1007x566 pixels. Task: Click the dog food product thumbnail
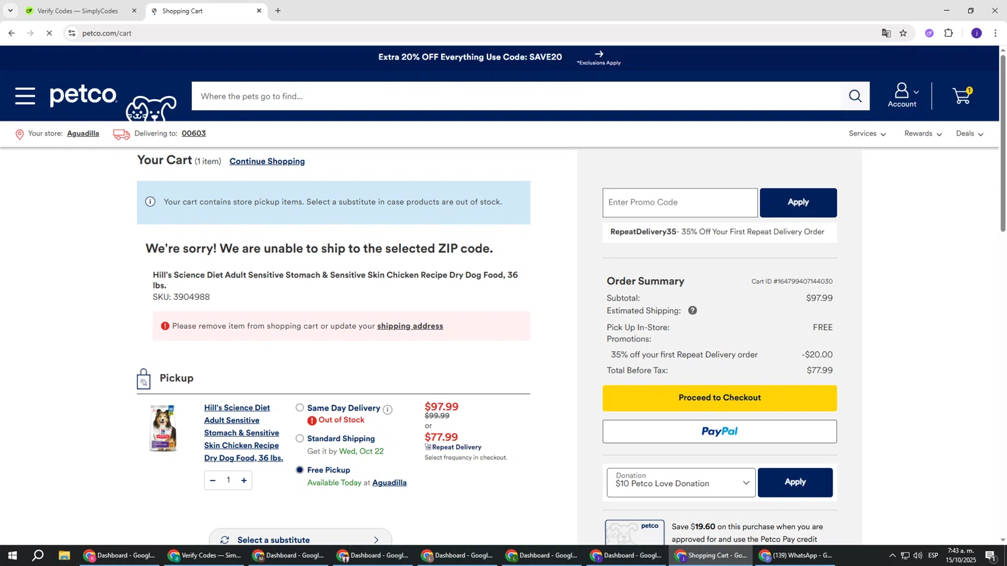pos(163,429)
